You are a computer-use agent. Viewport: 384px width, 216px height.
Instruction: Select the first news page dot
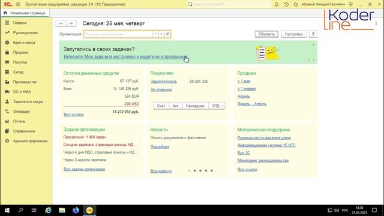pos(189,170)
